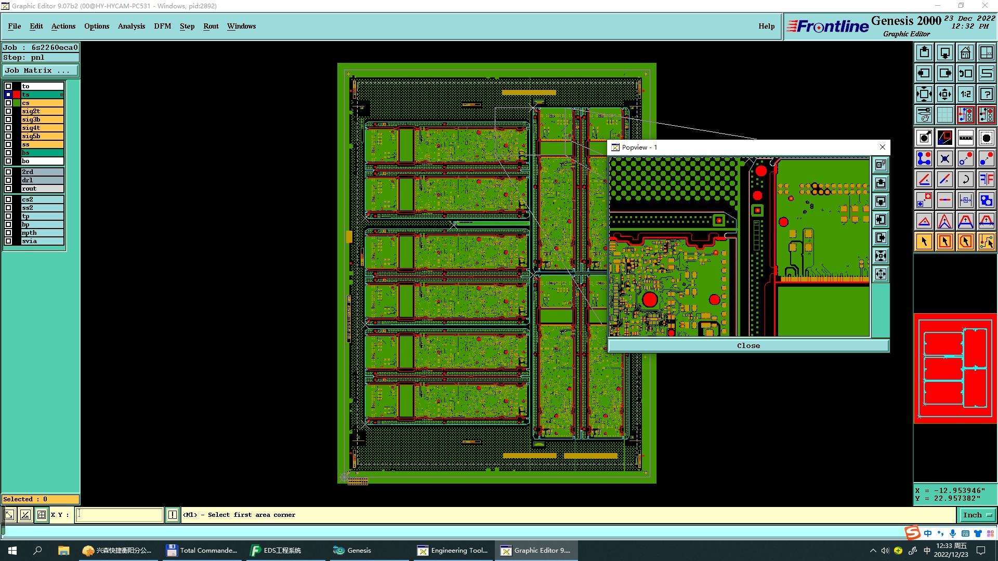Screen dimensions: 998x561
Task: Click the delete feature X tool
Action: (944, 159)
